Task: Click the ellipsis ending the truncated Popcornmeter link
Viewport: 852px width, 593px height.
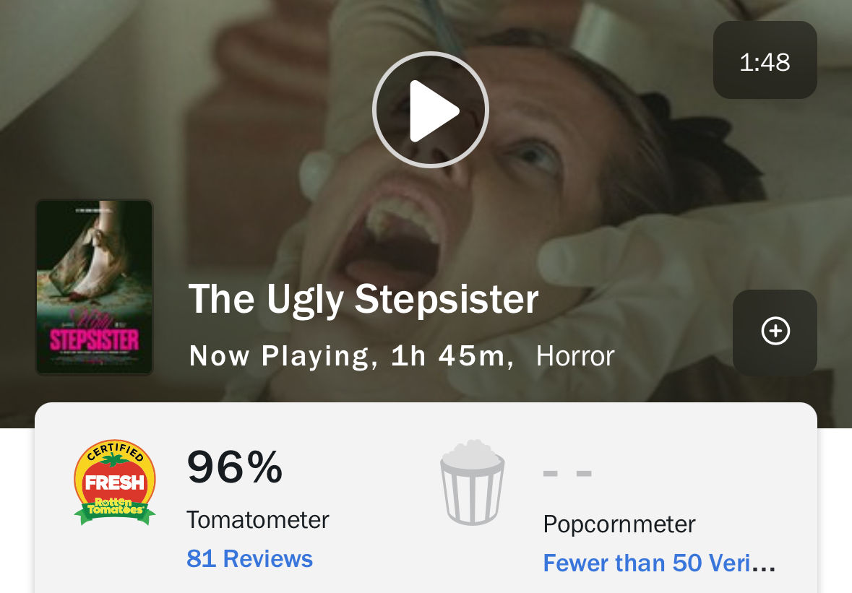Action: click(x=764, y=563)
